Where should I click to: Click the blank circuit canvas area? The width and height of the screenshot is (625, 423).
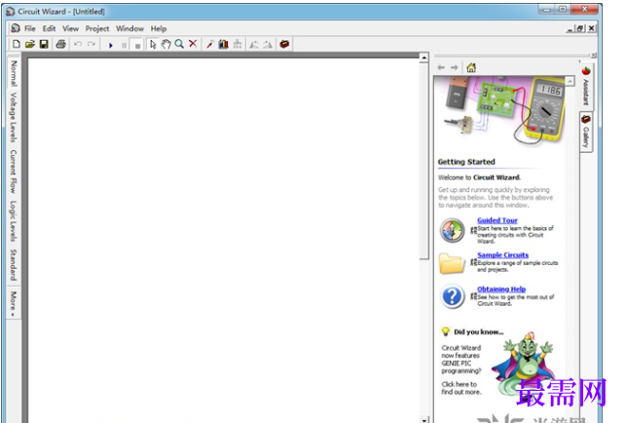[223, 240]
